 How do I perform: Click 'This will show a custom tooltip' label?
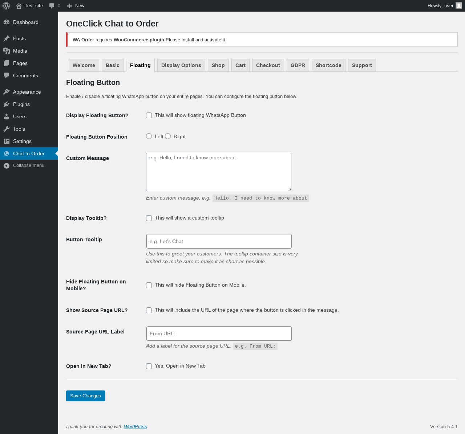[189, 218]
